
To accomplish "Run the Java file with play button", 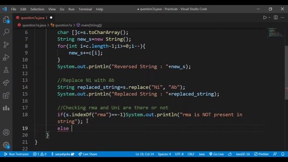I will (x=265, y=18).
